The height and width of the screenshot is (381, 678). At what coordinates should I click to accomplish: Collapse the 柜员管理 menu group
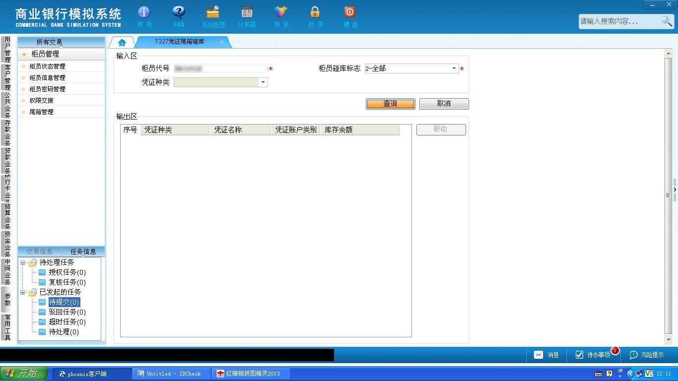pos(62,54)
